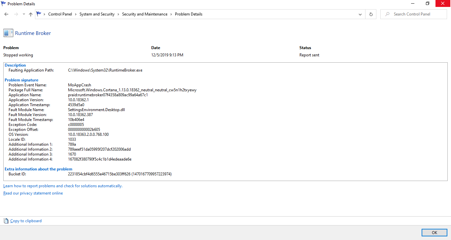451x240 pixels.
Task: Click the search magnifier icon
Action: 387,14
